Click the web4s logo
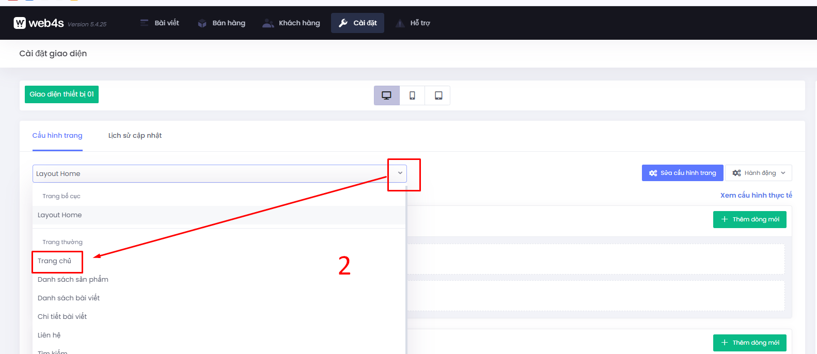This screenshot has width=817, height=354. point(39,23)
